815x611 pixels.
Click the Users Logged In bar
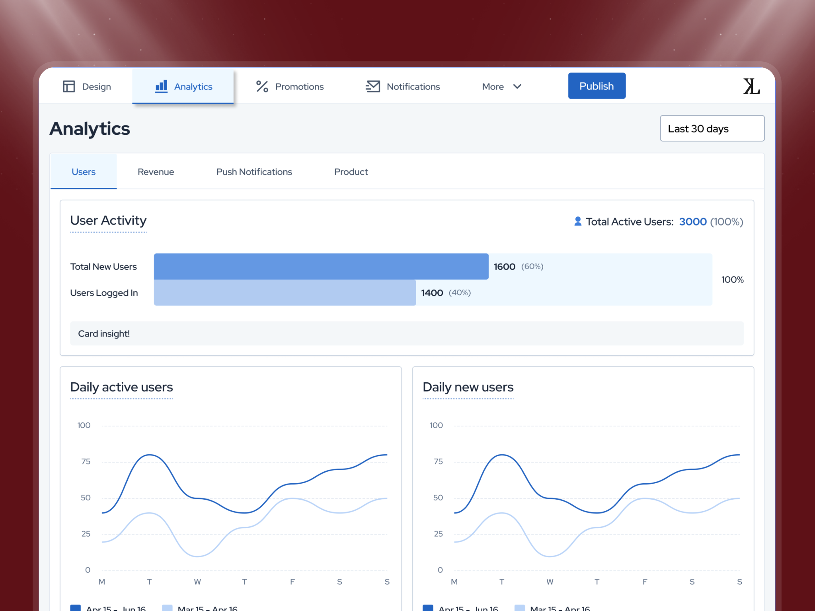[285, 293]
